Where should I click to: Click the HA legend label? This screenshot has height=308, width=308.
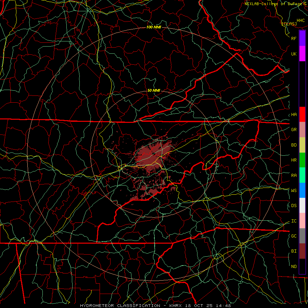pos(294,114)
